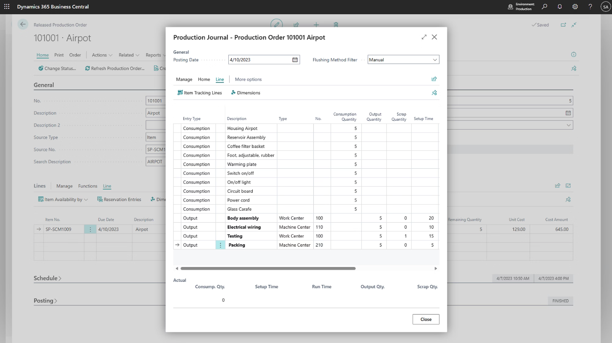Expand the Lines section to full view icon
Viewport: 612px width, 343px height.
pyautogui.click(x=568, y=186)
